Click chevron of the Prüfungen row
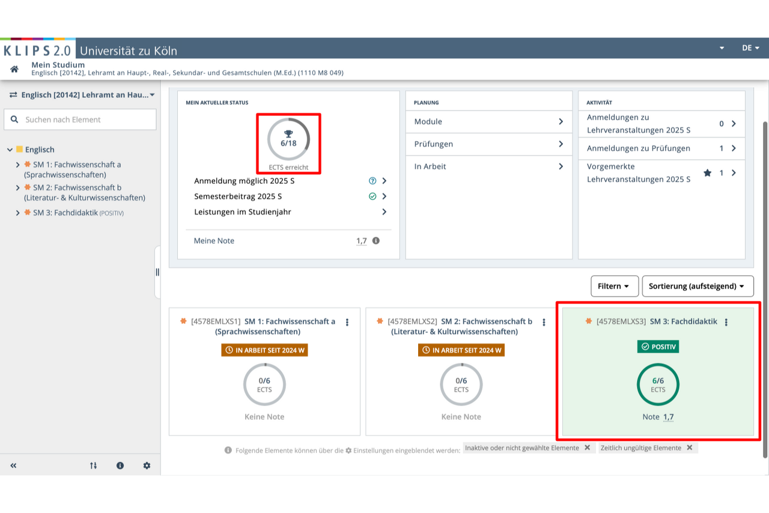This screenshot has height=513, width=769. pyautogui.click(x=561, y=144)
